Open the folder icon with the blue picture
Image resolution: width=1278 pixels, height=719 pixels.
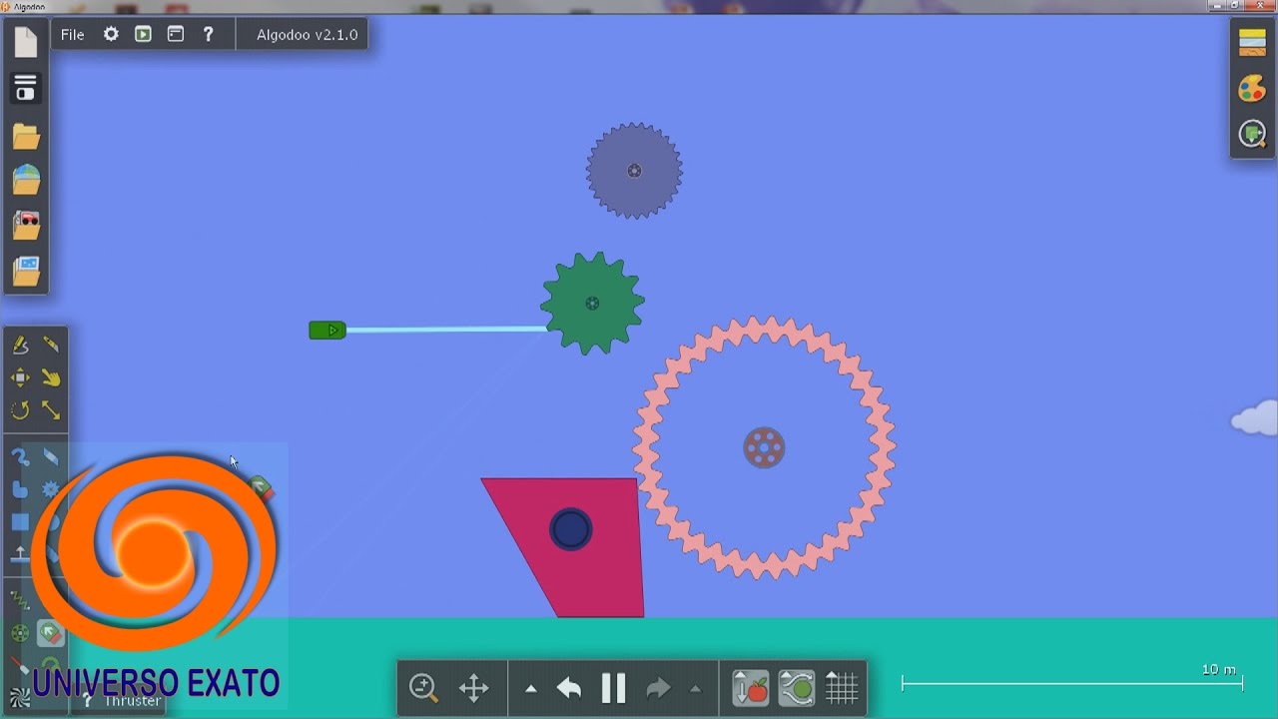pos(26,271)
